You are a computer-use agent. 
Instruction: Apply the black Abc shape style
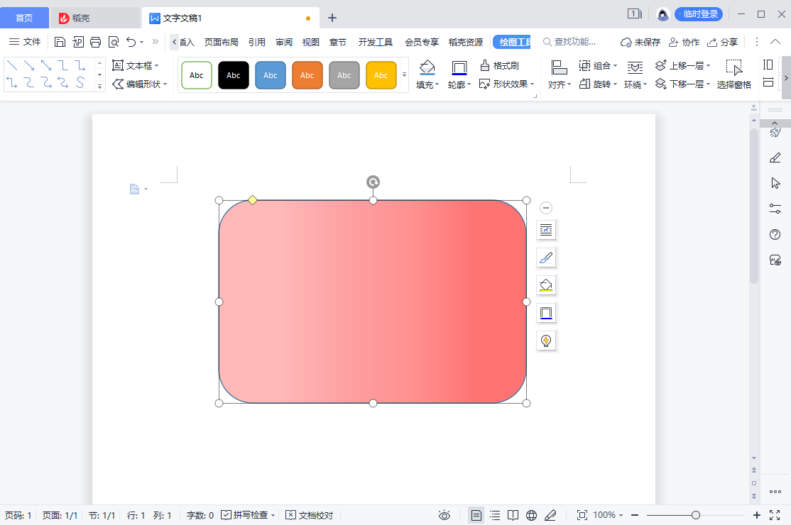click(233, 75)
